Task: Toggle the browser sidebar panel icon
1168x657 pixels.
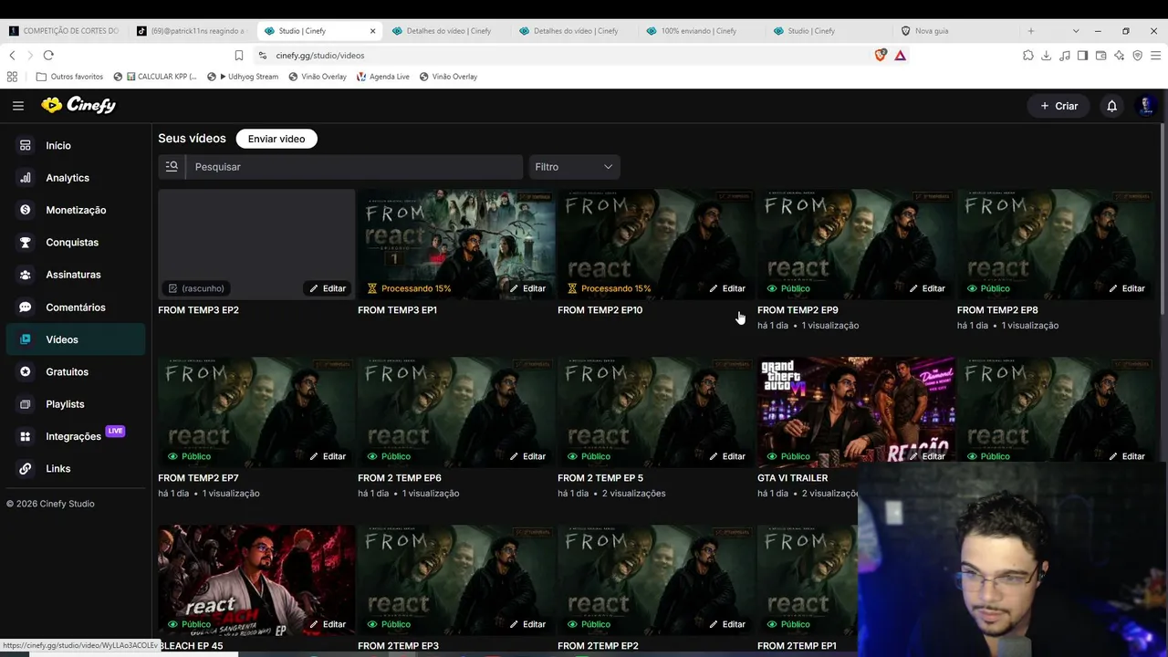Action: point(1083,56)
